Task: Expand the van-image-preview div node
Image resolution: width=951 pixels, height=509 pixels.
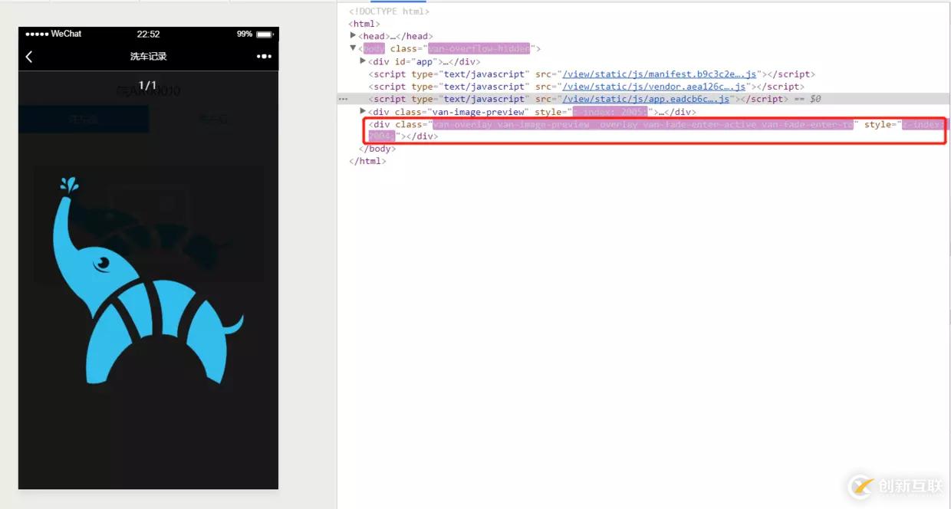Action: pyautogui.click(x=363, y=111)
